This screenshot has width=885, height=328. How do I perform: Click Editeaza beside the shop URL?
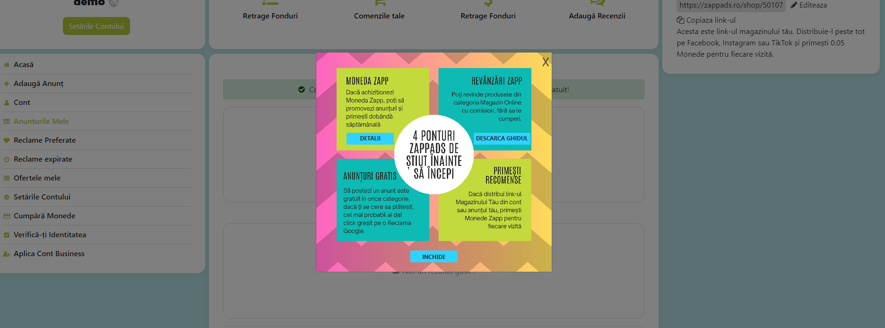click(x=812, y=5)
